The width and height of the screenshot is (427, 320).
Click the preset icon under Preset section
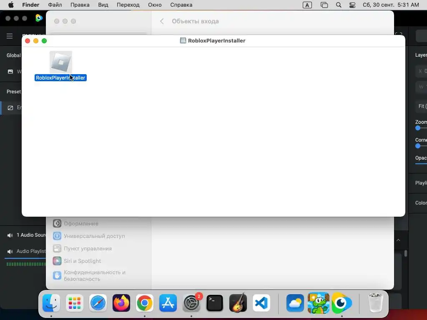click(10, 108)
